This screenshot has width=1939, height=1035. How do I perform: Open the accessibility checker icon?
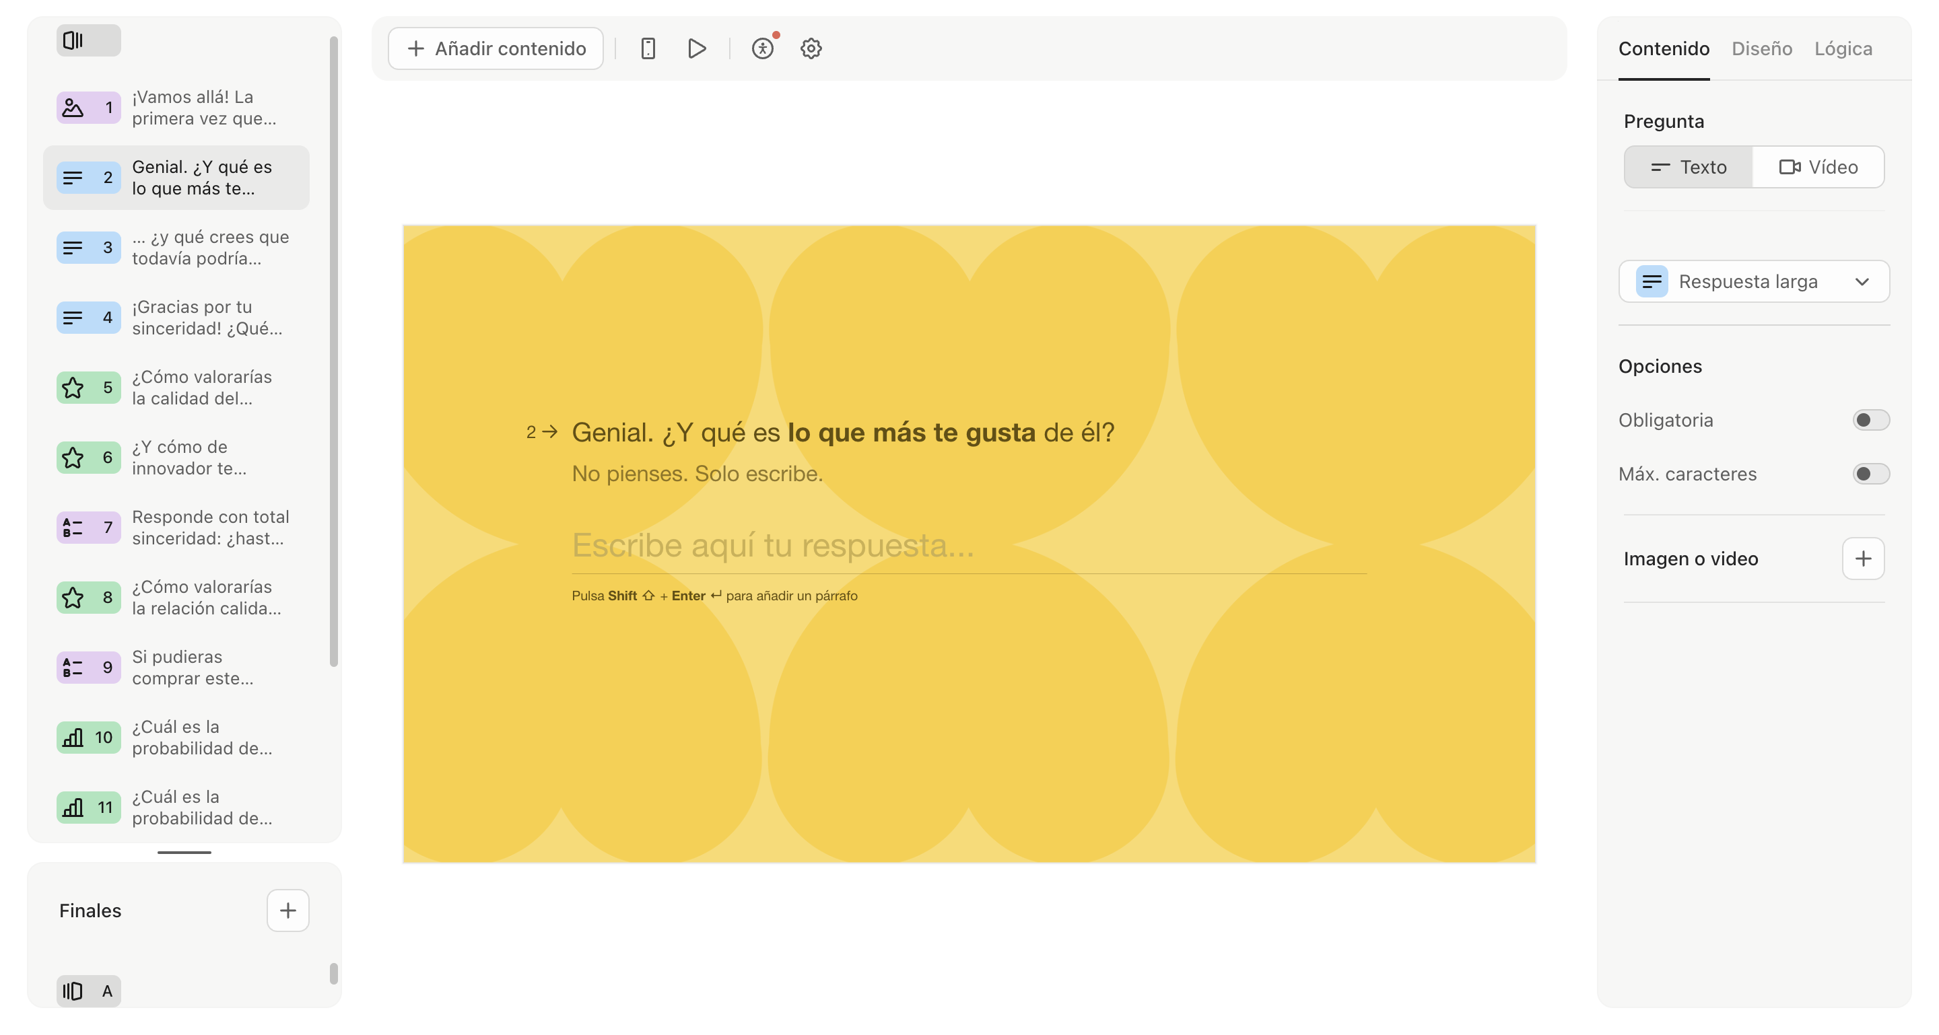[763, 48]
